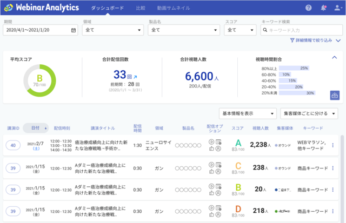Open the calendar icon in 期間 field
346x223 pixels.
click(74, 30)
